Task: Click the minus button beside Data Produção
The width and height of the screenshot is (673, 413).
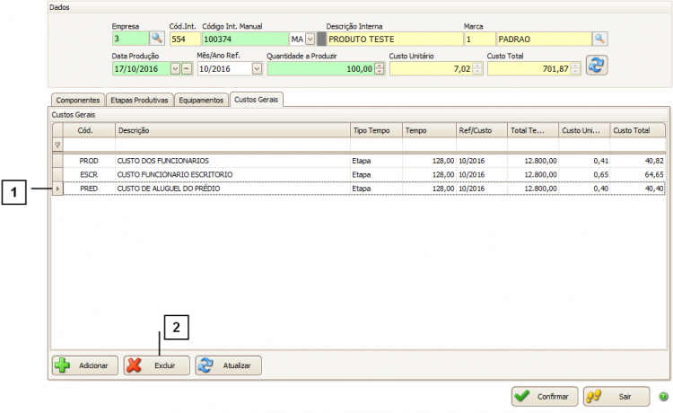Action: (187, 68)
